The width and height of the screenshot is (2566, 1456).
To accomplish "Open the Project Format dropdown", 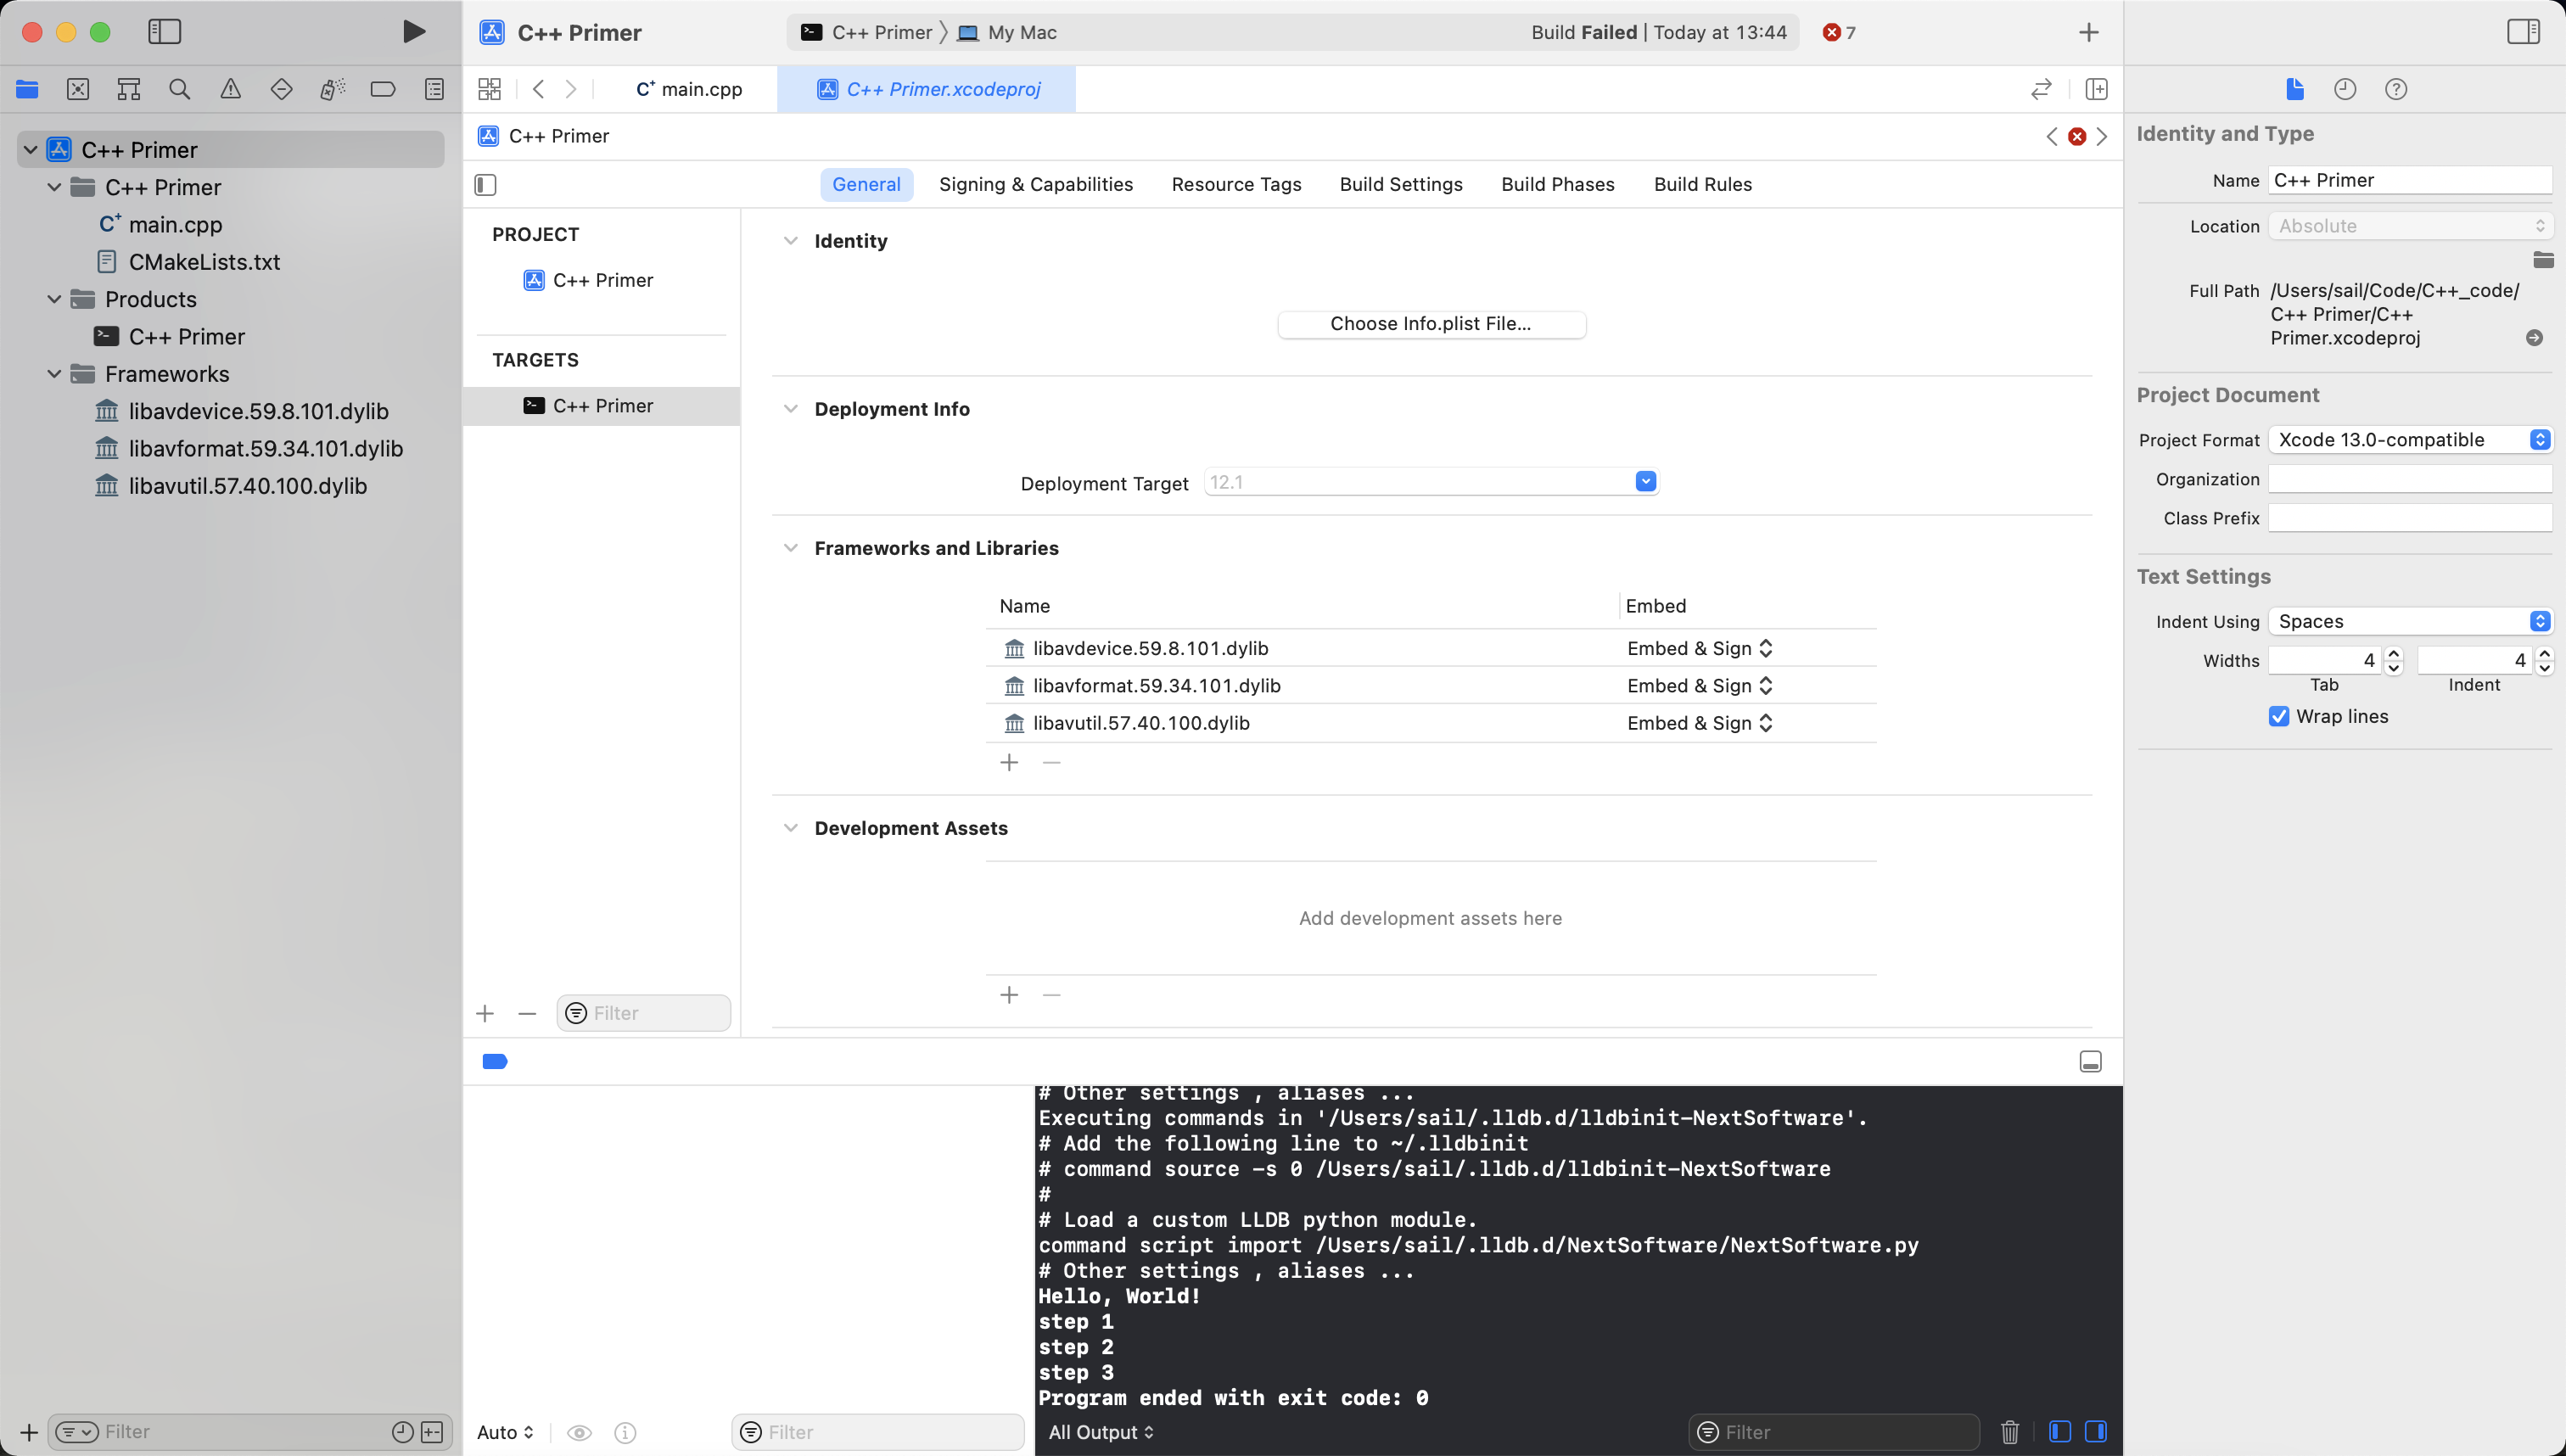I will 2409,440.
